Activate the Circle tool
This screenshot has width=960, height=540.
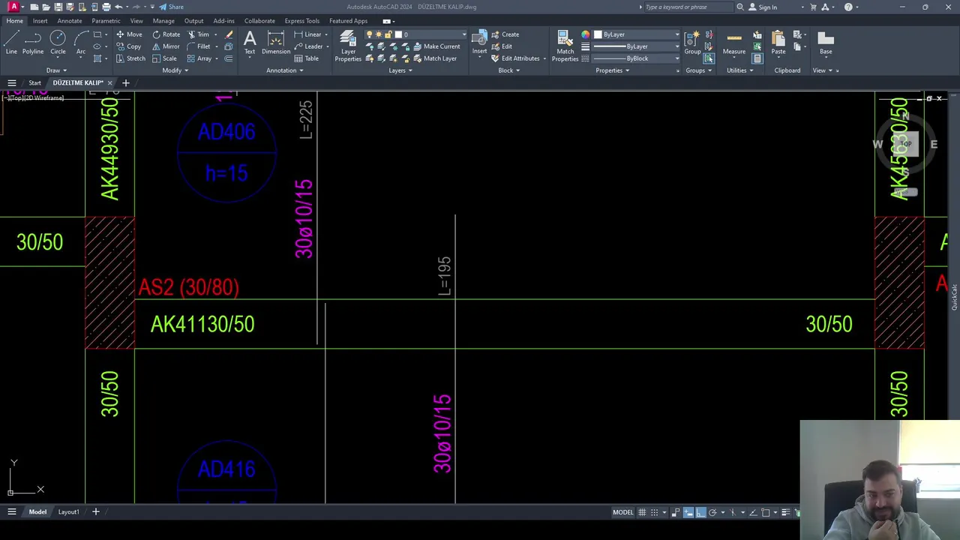click(x=58, y=42)
